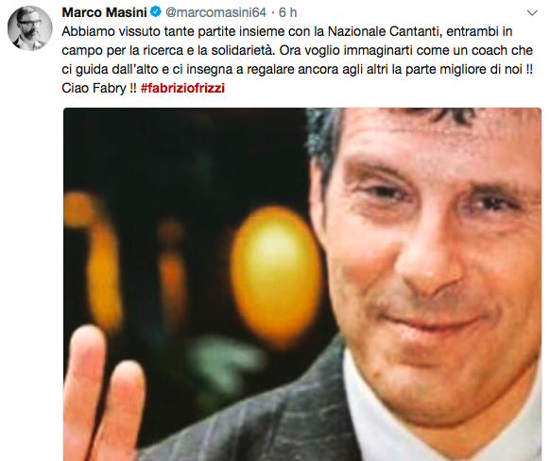Expand the tweet options chevron arrow
Image resolution: width=550 pixels, height=461 pixels.
click(x=532, y=13)
